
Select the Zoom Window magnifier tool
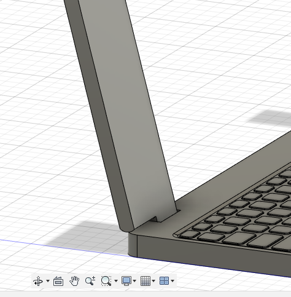pos(106,281)
